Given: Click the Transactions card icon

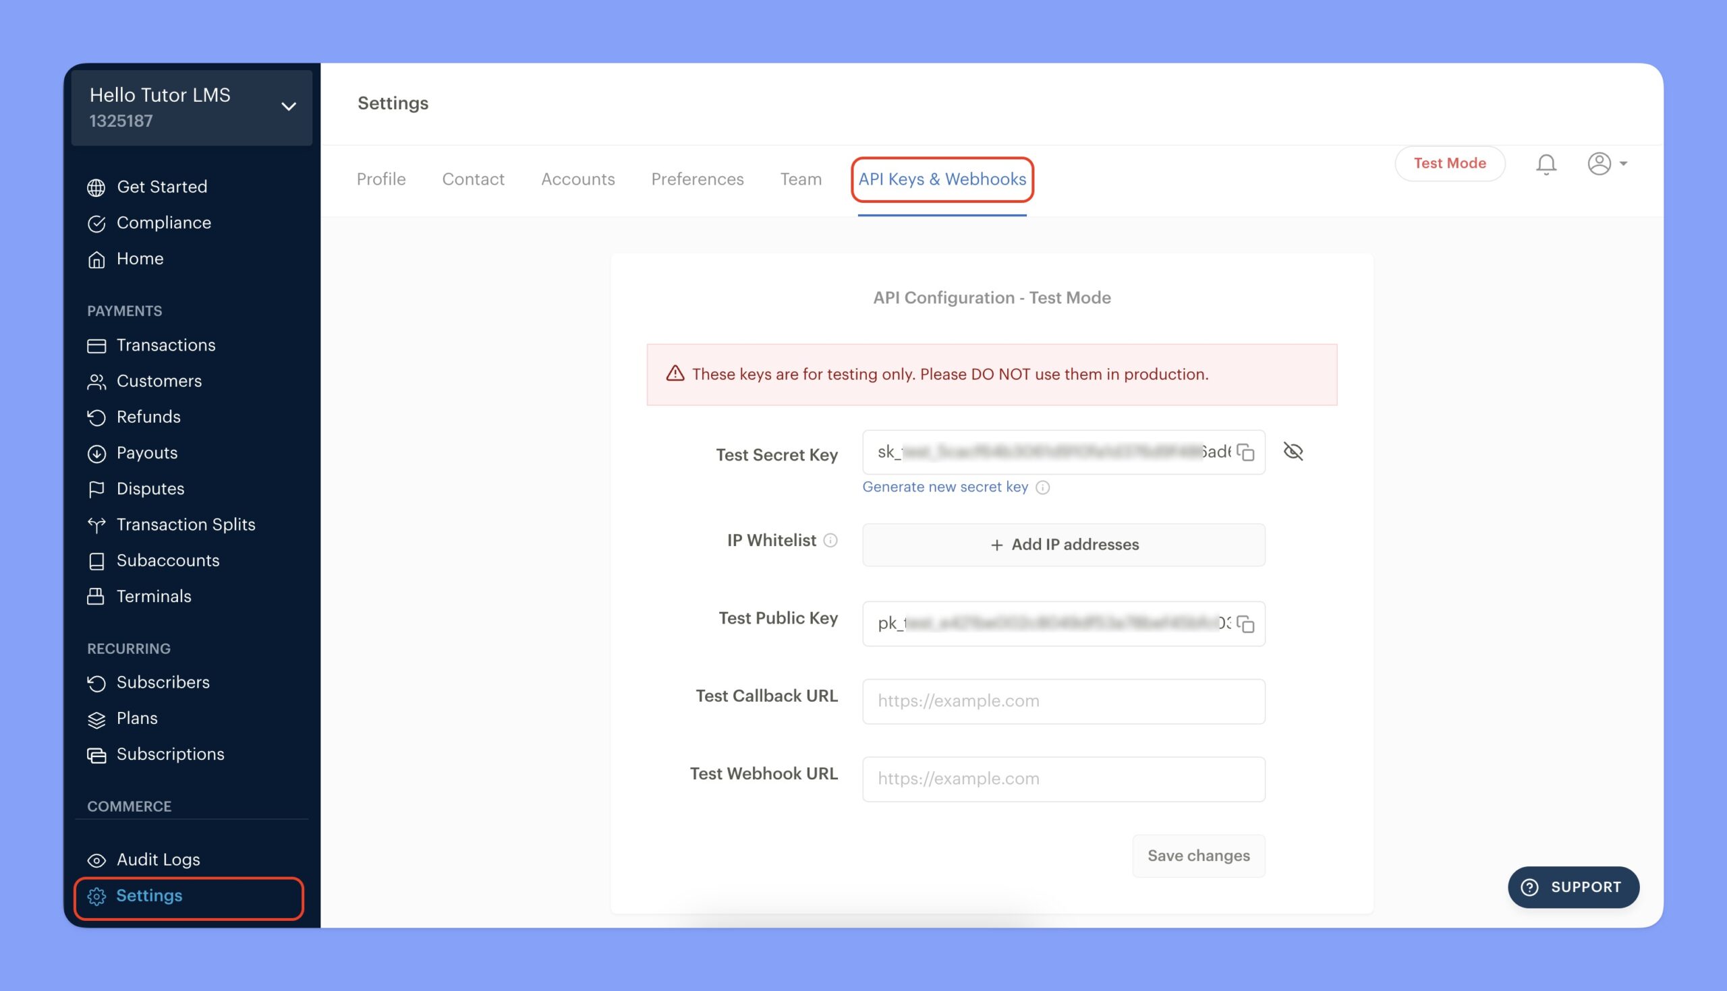Looking at the screenshot, I should pyautogui.click(x=96, y=346).
